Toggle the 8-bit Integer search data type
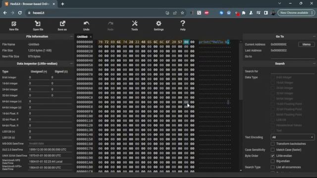The image size is (317, 178). [273, 77]
